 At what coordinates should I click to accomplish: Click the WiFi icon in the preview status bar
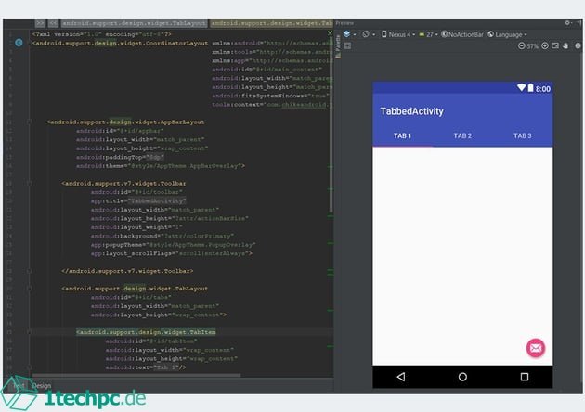521,87
